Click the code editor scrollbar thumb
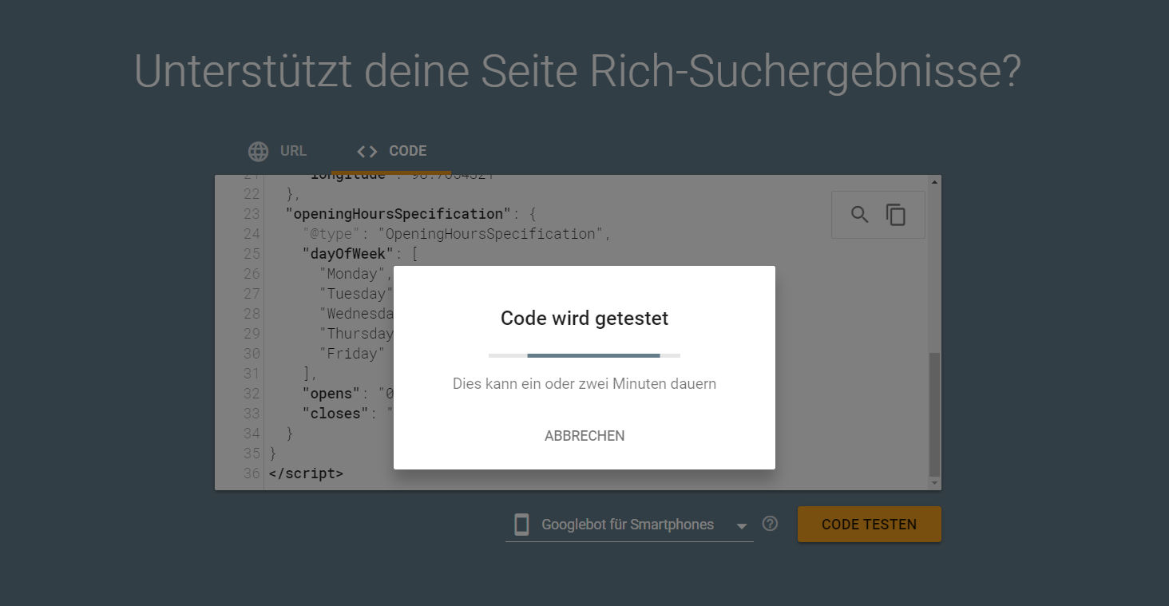The height and width of the screenshot is (606, 1169). point(934,415)
